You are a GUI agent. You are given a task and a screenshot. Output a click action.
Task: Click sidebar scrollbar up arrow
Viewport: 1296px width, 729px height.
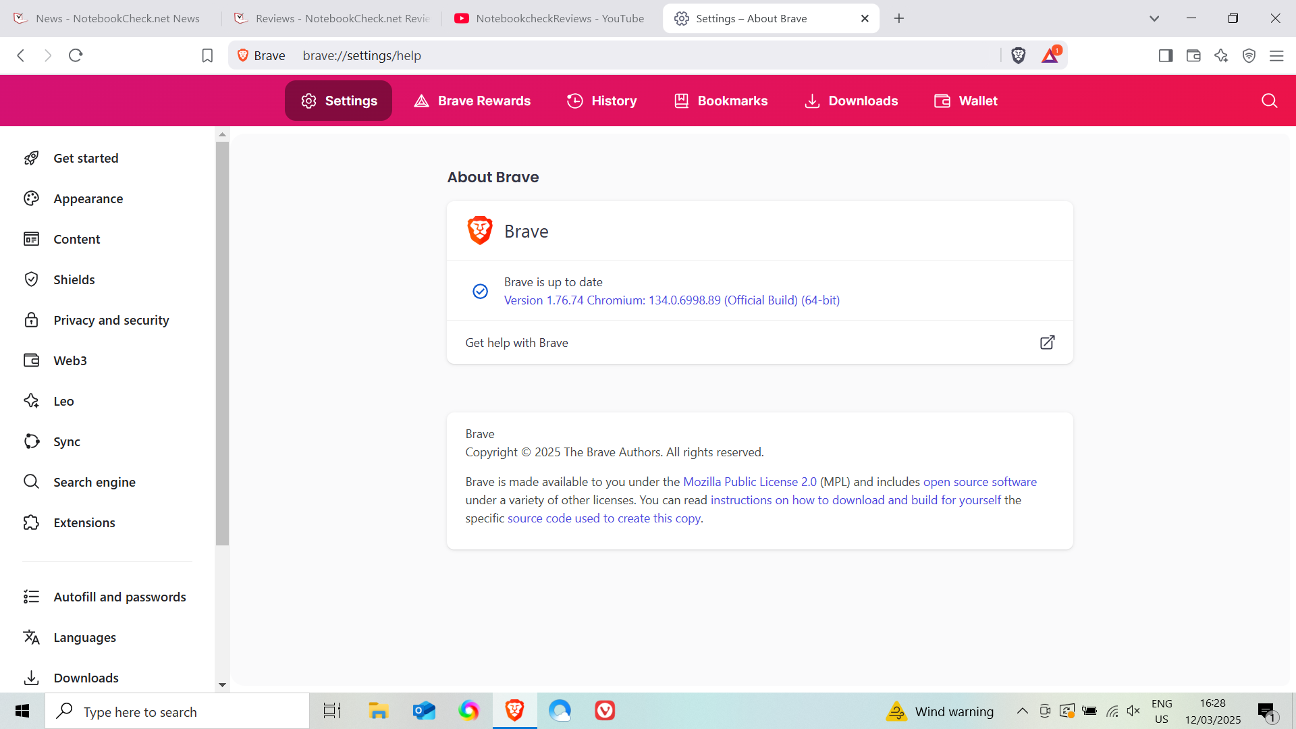click(222, 134)
